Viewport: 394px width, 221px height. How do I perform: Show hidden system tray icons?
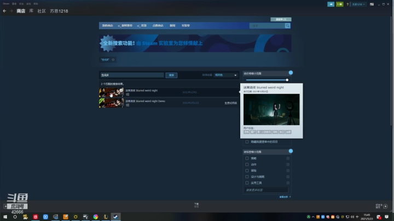pyautogui.click(x=313, y=217)
